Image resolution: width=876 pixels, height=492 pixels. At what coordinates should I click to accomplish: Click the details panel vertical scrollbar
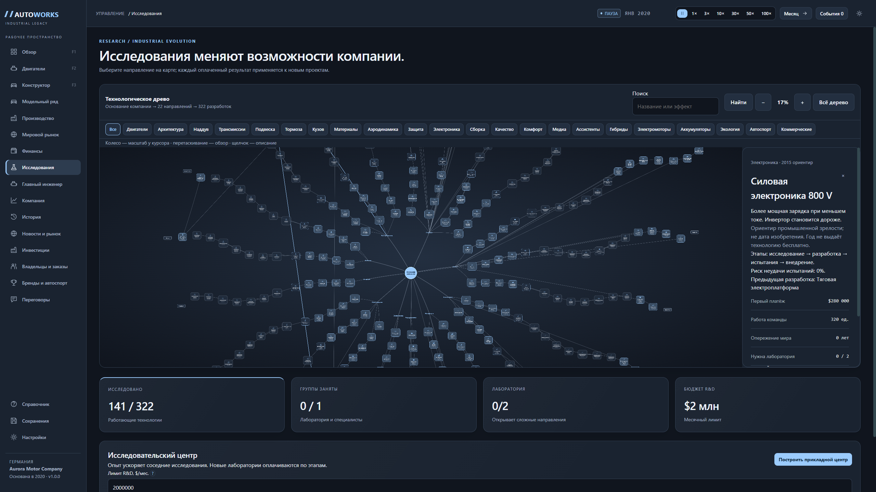pyautogui.click(x=858, y=232)
